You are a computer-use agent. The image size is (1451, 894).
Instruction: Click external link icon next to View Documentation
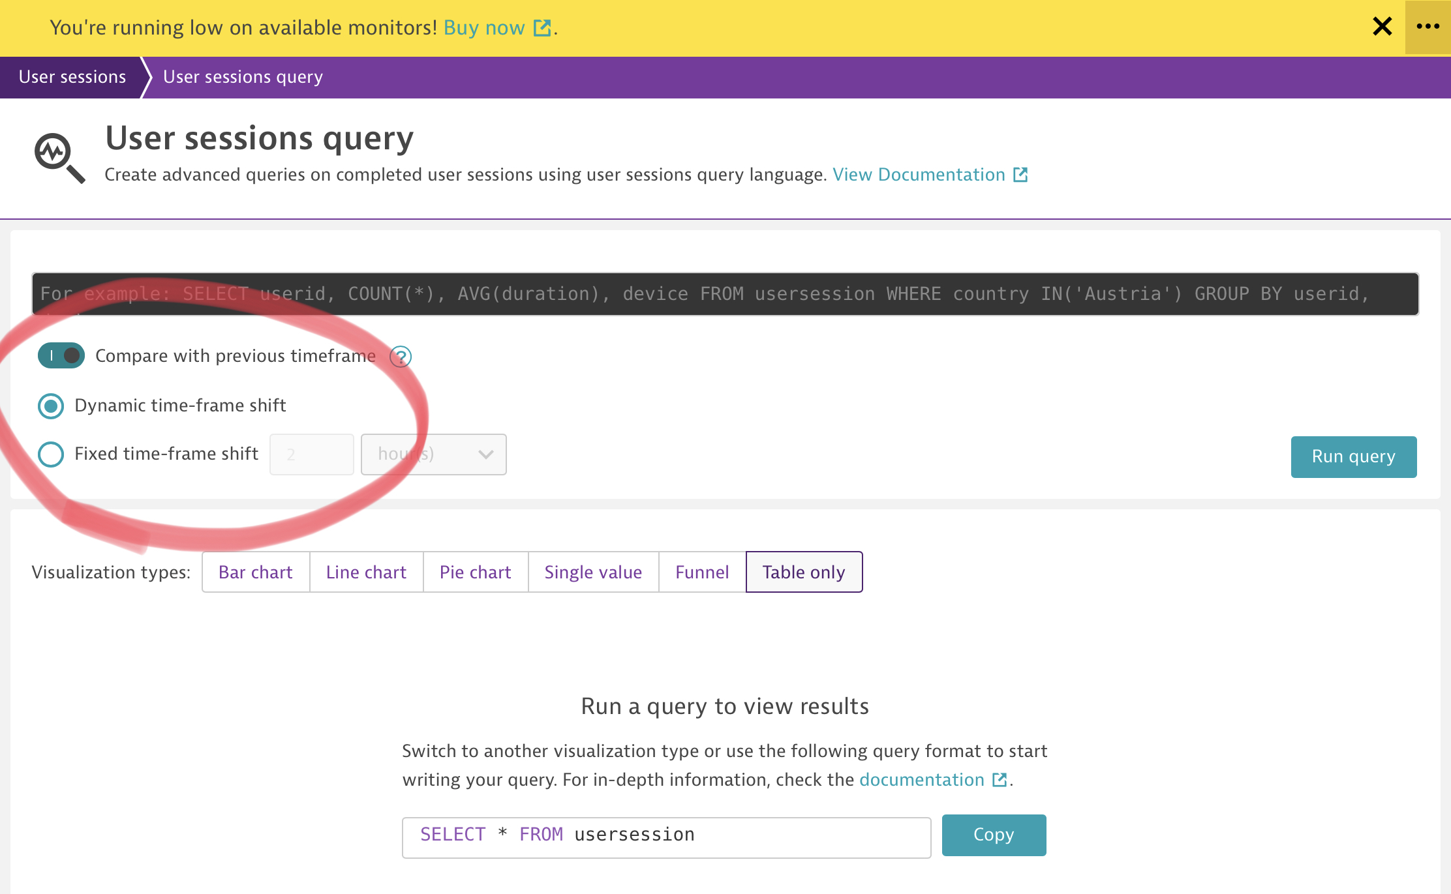(x=1020, y=175)
